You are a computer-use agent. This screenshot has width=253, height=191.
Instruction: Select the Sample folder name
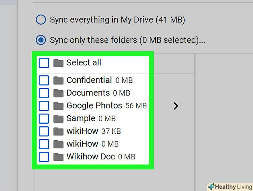81,118
